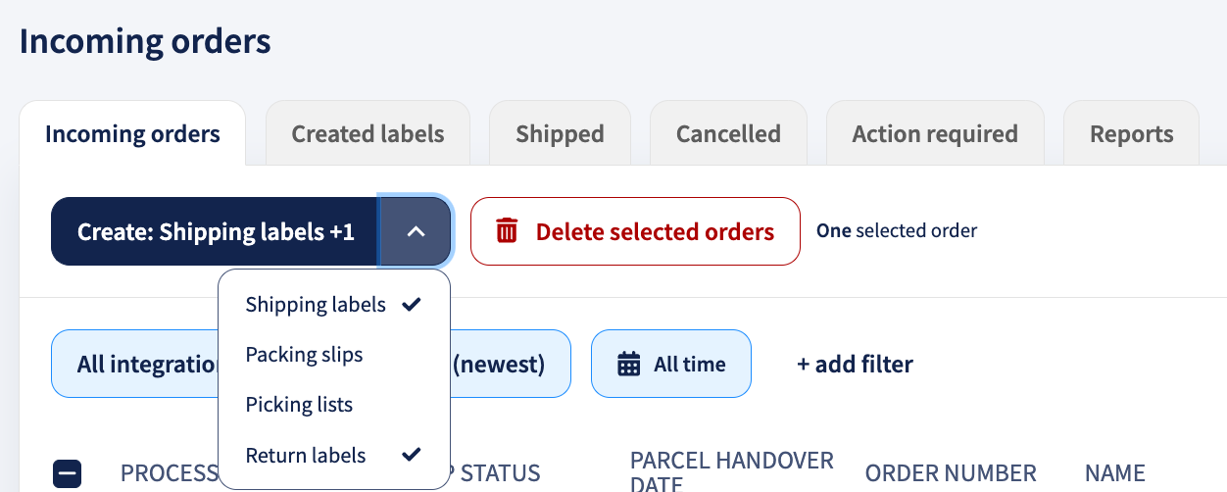Click the checkmark next to Shipping labels
1227x492 pixels.
click(412, 305)
